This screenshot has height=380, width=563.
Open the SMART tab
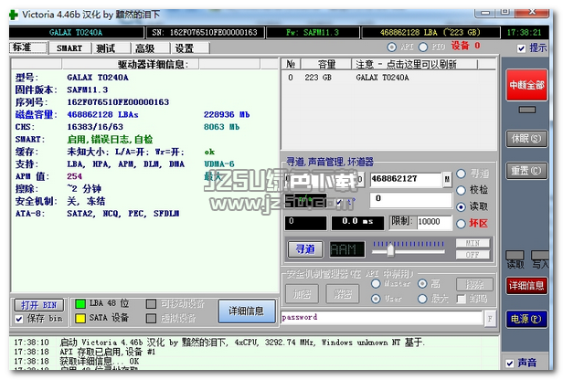point(69,48)
